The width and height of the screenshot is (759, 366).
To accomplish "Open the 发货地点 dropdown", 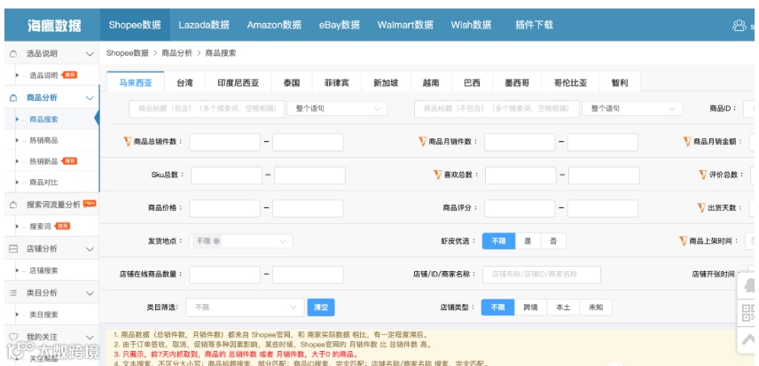I will point(241,241).
